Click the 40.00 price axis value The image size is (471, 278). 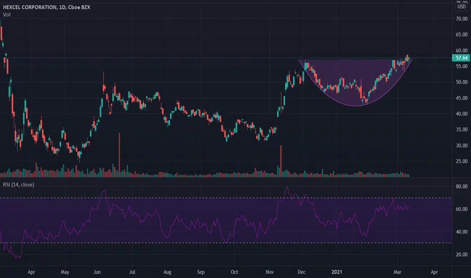(462, 114)
